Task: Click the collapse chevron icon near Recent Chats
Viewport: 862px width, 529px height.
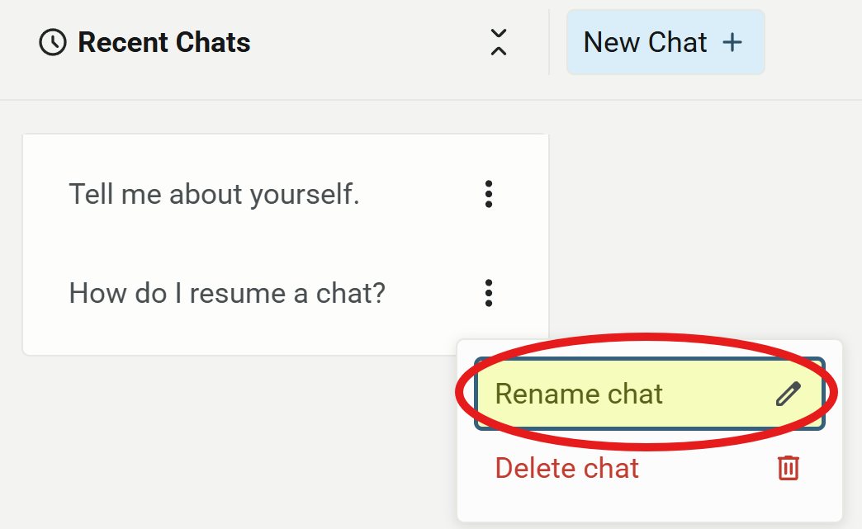Action: coord(499,42)
